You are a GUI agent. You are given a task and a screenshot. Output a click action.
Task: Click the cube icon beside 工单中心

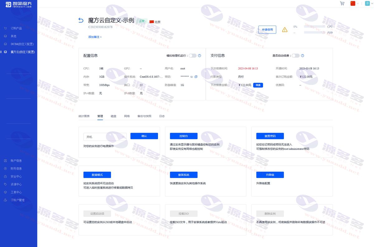coord(5,192)
